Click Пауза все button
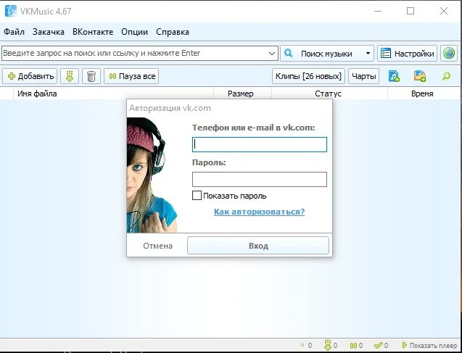This screenshot has height=353, width=462. tap(131, 76)
